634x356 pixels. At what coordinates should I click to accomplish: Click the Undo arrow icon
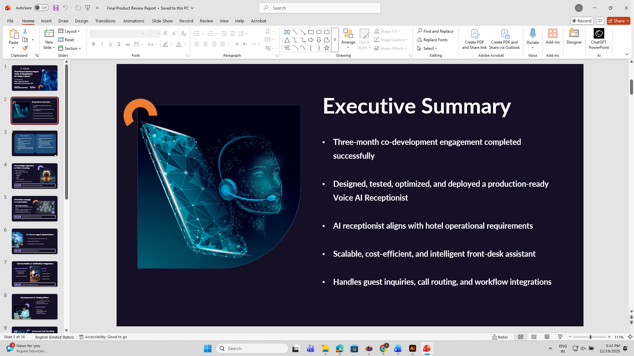pos(65,8)
